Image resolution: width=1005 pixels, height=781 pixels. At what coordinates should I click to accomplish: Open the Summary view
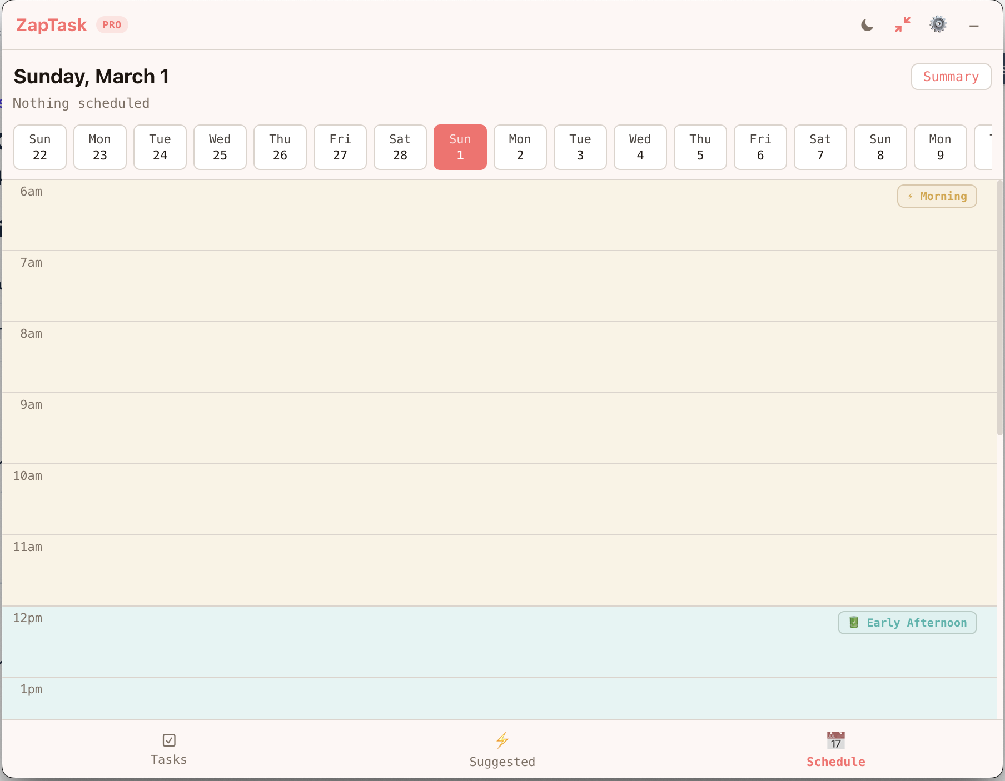951,77
